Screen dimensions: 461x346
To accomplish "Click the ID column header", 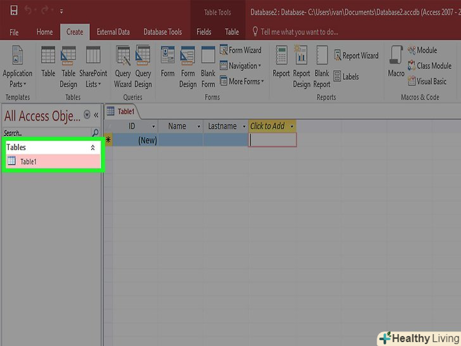I will coord(132,126).
